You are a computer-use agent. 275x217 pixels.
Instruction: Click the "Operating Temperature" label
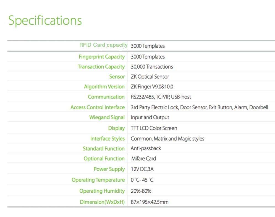(x=98, y=180)
